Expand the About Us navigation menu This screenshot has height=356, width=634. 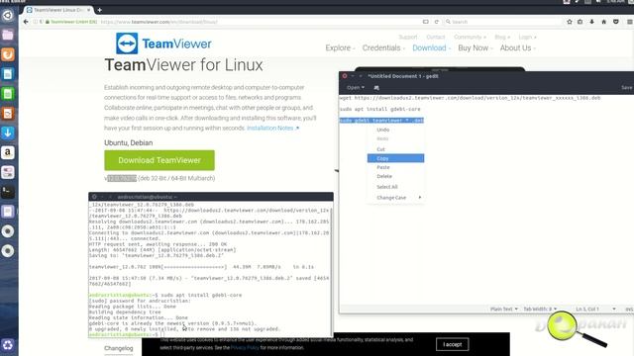517,48
